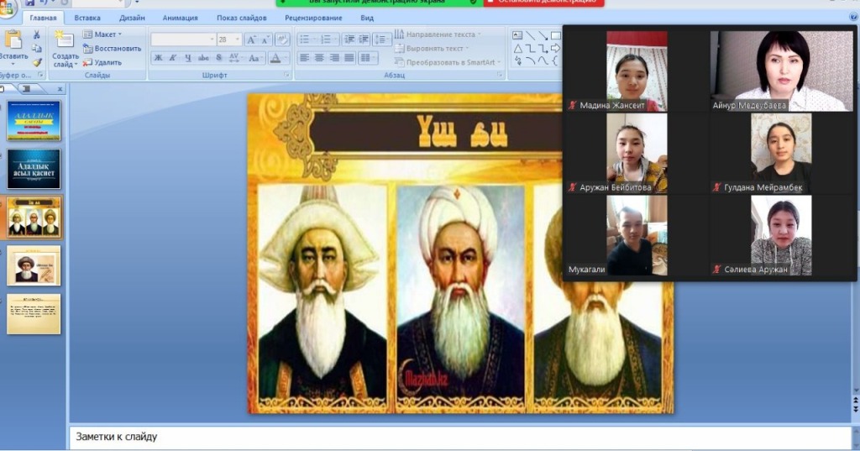The height and width of the screenshot is (451, 860).
Task: Close the slides thumbnail pane
Action: point(60,89)
